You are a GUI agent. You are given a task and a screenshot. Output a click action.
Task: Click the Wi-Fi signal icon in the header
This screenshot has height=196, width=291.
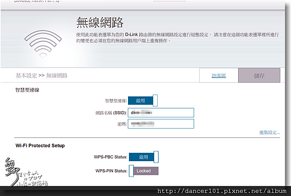click(43, 44)
